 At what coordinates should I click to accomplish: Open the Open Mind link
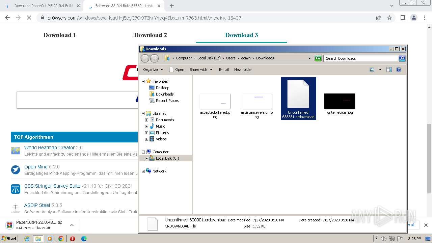coord(36,167)
